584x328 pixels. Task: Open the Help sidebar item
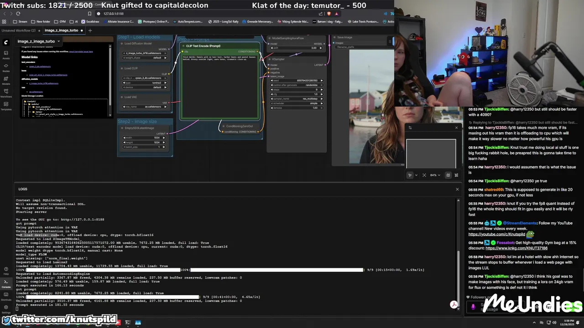6,270
